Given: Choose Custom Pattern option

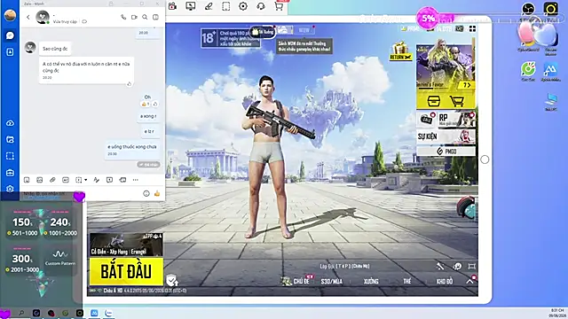Looking at the screenshot, I should pyautogui.click(x=60, y=258).
